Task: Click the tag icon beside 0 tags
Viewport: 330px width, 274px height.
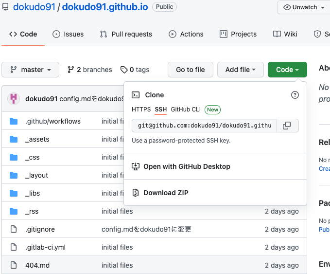Action: 124,70
